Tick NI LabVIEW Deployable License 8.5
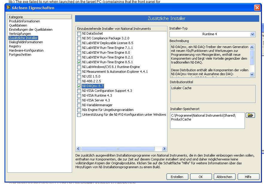Image resolution: width=264 pixels, height=184 pixels. point(79,43)
